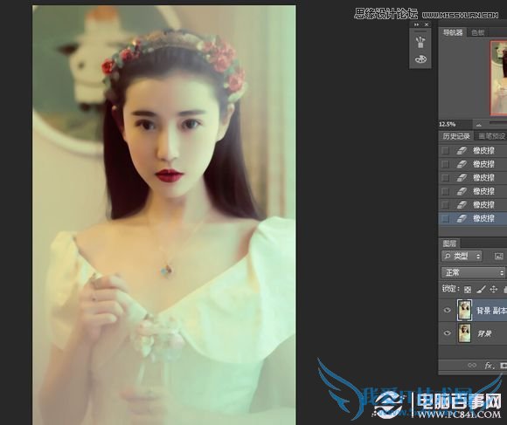Viewport: 507px width, 425px height.
Task: Click the 背景 layer name
Action: click(484, 333)
